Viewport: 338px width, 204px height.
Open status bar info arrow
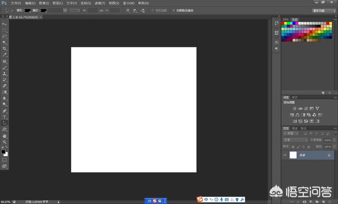pos(59,202)
